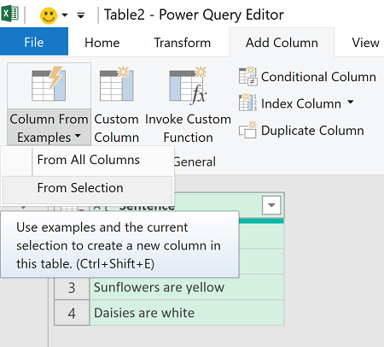Select row number 3 header

click(x=72, y=287)
